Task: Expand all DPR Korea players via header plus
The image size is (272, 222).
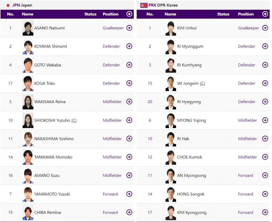Action: tap(265, 14)
